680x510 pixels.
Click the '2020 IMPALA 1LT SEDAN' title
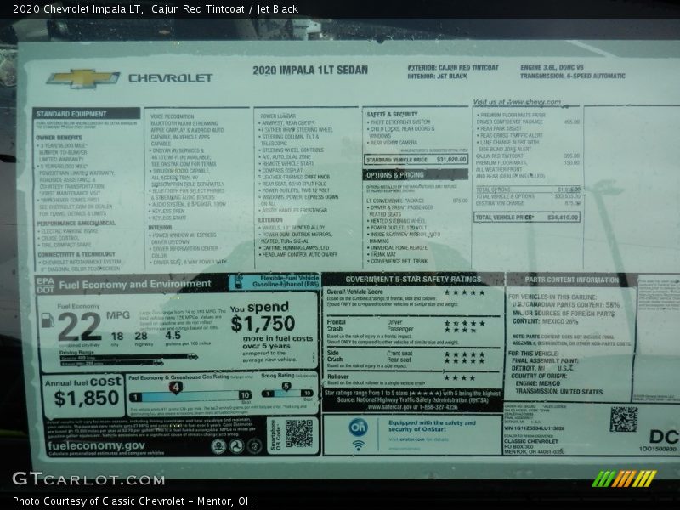coord(310,71)
